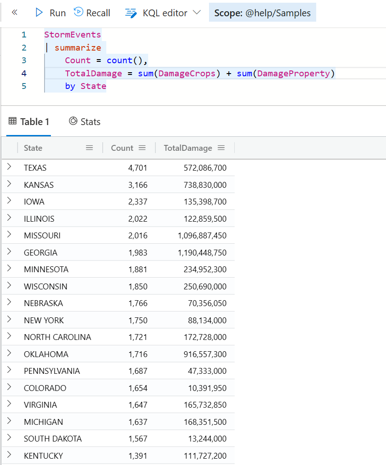Select the PENNSYLVANIA state cell
Viewport: 386px width, 465px height.
pyautogui.click(x=52, y=371)
